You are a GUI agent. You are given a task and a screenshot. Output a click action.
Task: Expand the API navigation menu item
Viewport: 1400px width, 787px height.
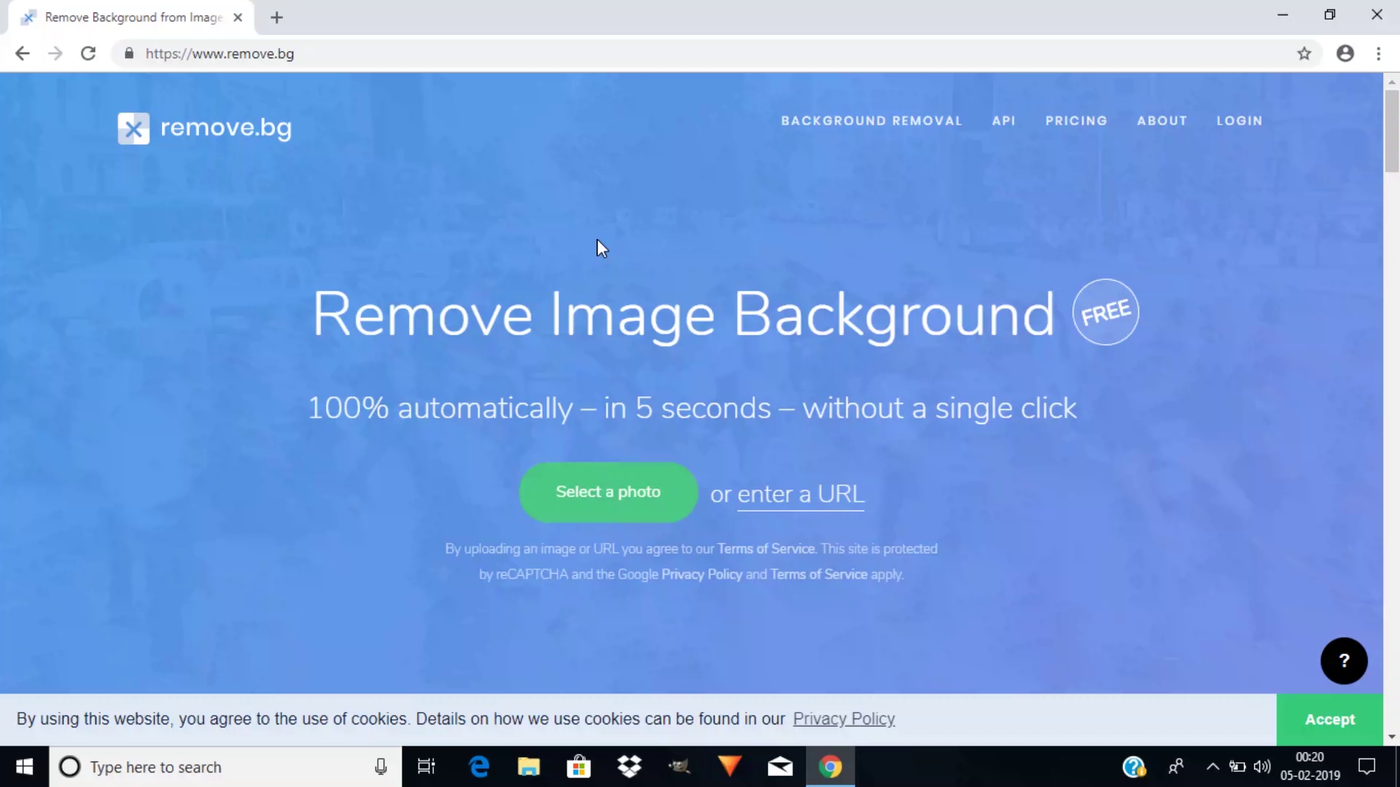pyautogui.click(x=1004, y=120)
